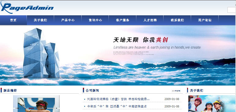Click the hard-hat workers image under 关于我们
The image size is (236, 112).
212,103
